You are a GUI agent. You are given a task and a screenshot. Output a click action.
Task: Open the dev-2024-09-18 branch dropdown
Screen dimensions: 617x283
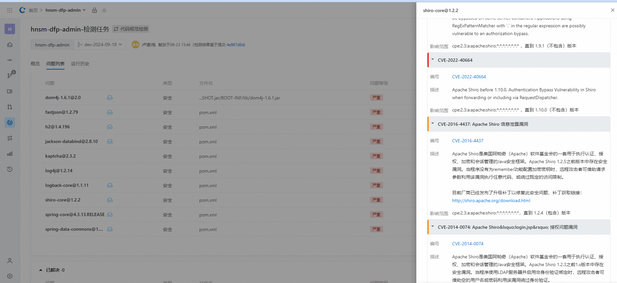100,45
